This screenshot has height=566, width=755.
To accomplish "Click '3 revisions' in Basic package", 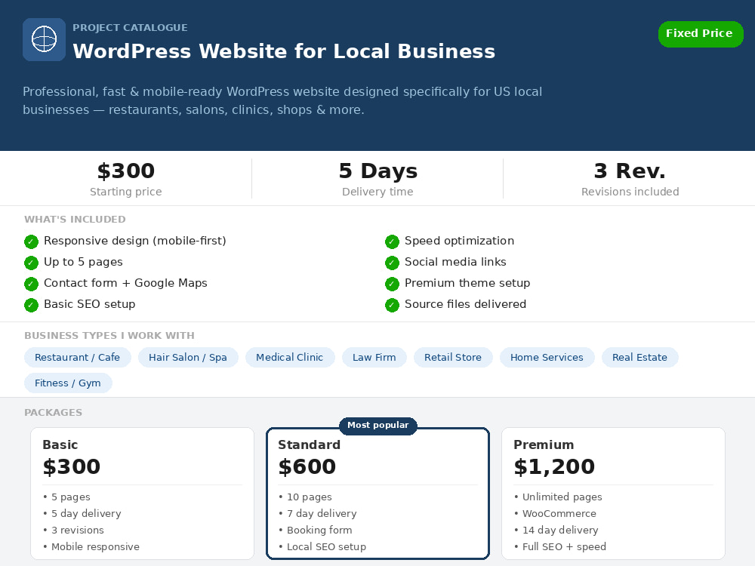I will click(78, 531).
